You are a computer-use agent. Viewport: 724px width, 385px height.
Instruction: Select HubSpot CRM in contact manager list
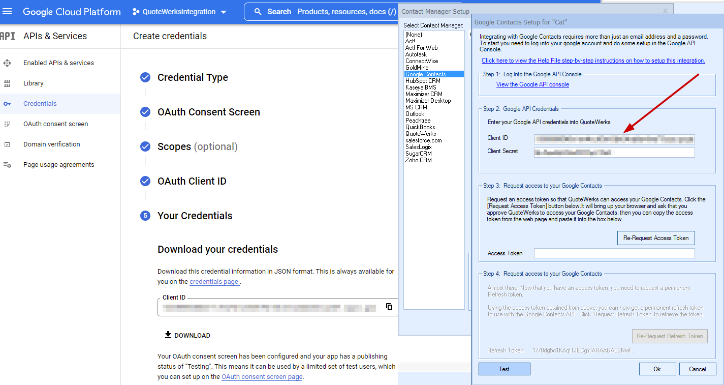point(423,81)
